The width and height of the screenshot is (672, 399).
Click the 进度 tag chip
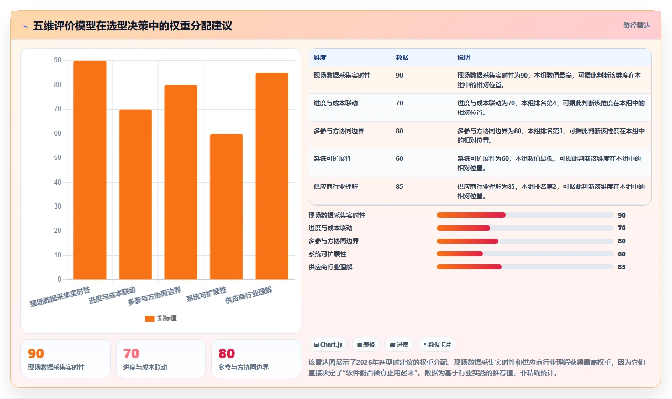pos(399,344)
